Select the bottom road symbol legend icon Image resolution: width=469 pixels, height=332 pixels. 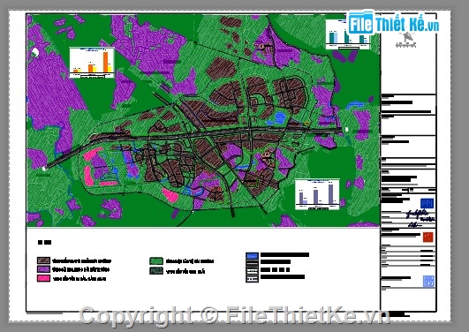point(252,279)
